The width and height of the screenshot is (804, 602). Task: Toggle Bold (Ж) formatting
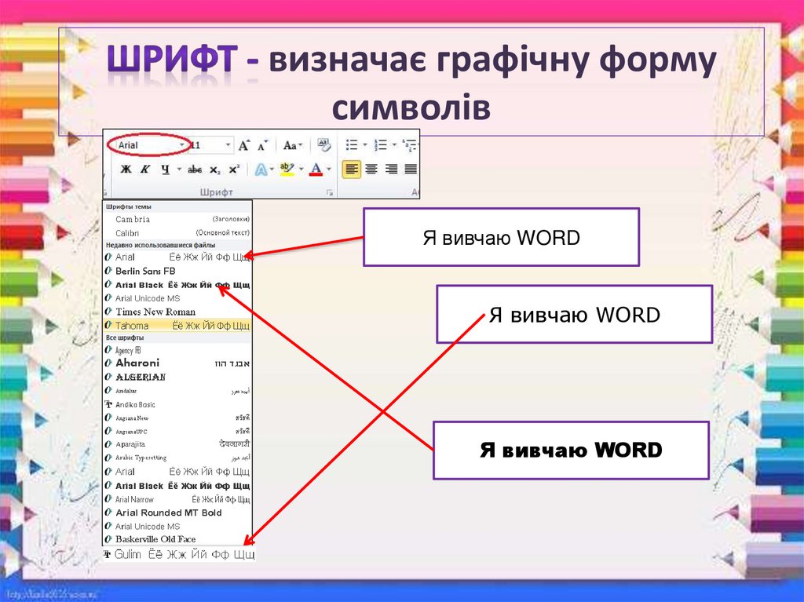pyautogui.click(x=126, y=170)
